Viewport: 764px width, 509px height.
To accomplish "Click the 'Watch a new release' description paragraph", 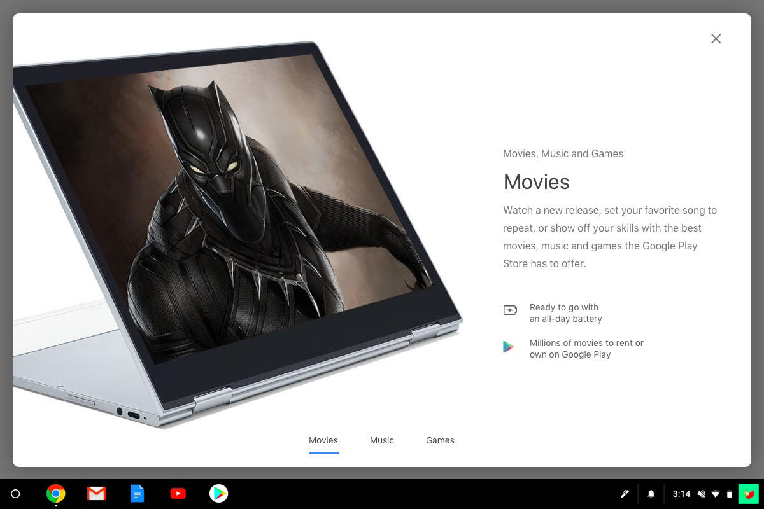I will click(x=610, y=237).
